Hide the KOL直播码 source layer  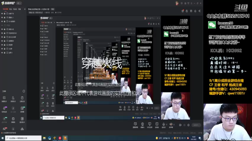pos(2,21)
